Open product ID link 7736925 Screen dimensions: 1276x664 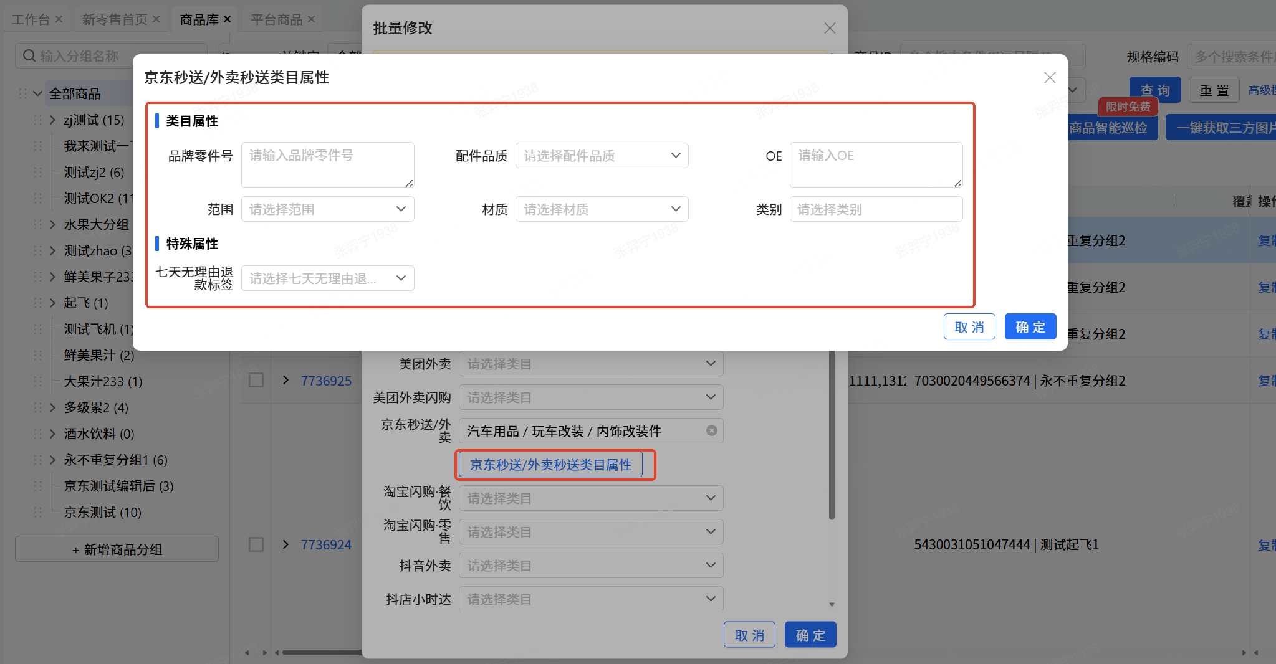point(326,381)
